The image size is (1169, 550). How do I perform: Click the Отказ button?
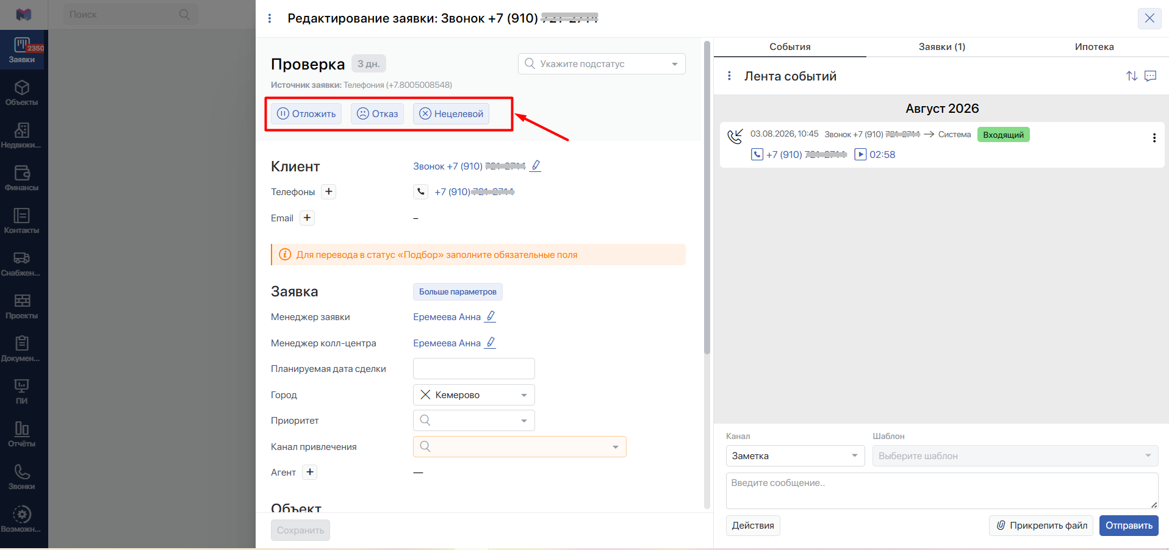point(377,113)
